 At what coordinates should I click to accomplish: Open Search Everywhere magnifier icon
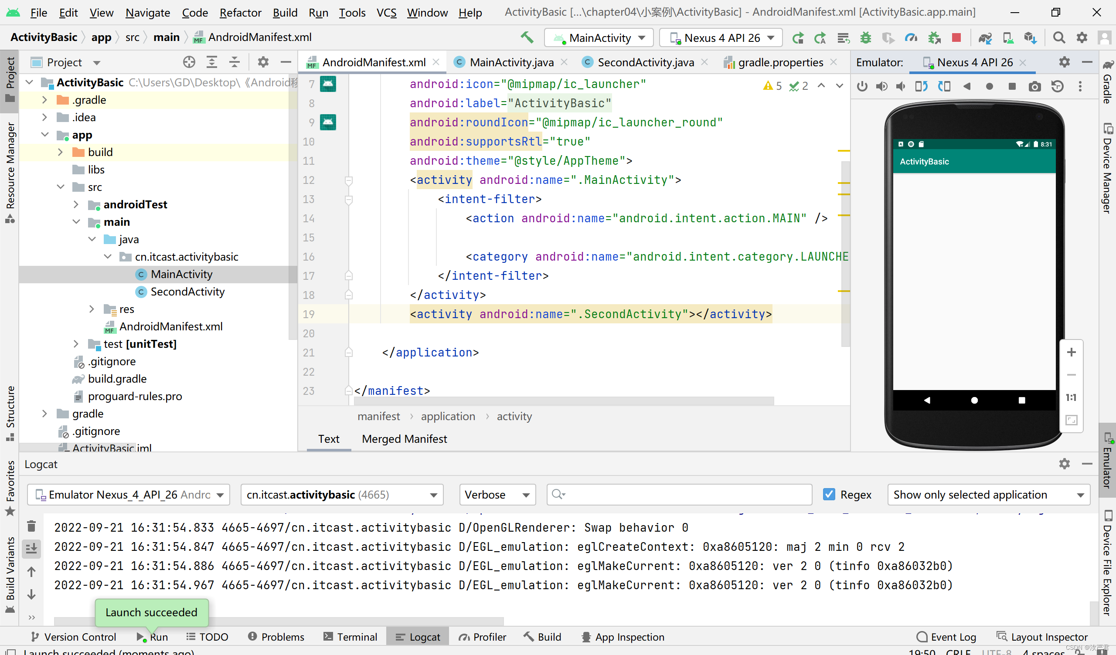1059,38
